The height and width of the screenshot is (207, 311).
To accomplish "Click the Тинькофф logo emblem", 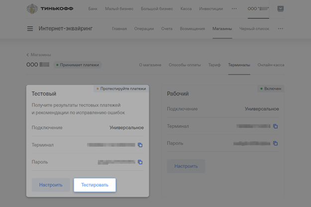I will pos(32,8).
